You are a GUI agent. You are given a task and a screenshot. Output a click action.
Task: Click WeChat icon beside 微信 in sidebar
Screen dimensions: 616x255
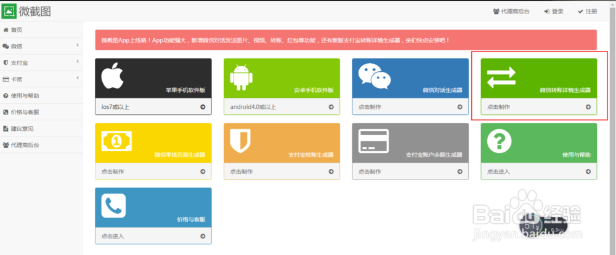click(x=6, y=46)
